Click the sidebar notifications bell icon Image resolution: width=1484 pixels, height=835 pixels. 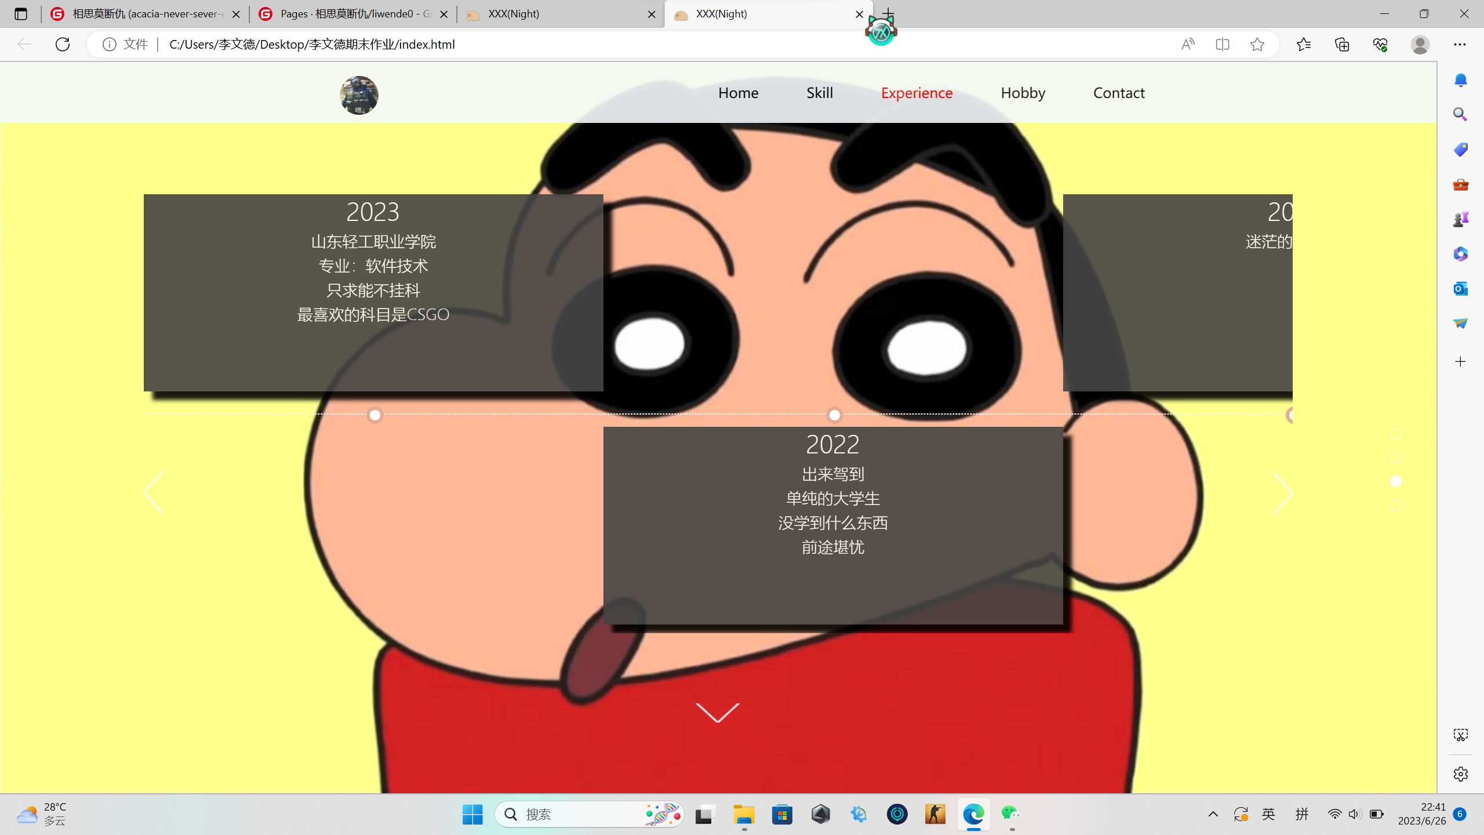1460,80
